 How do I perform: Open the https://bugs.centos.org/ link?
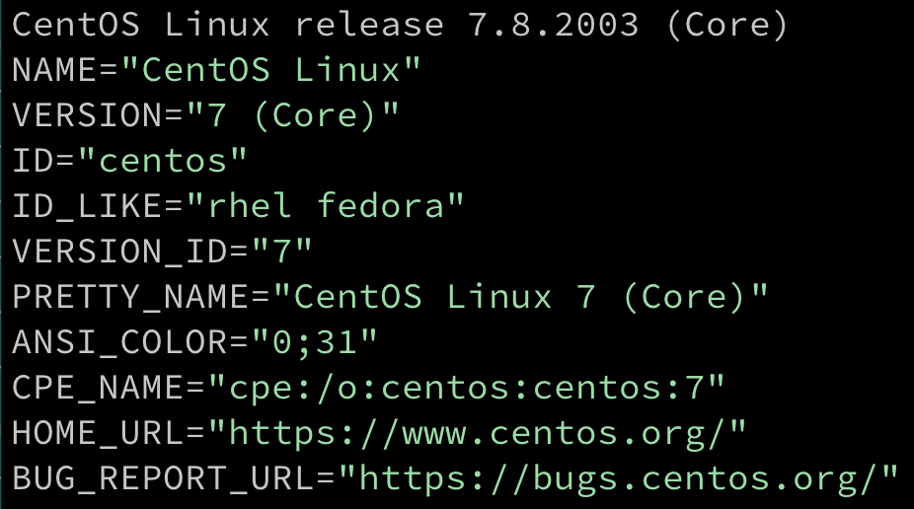(618, 478)
